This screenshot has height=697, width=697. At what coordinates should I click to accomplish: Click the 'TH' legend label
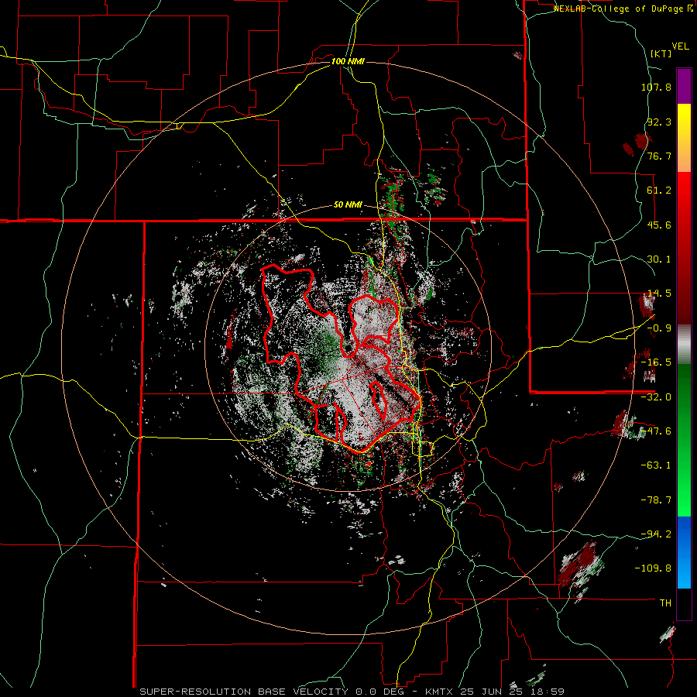pyautogui.click(x=665, y=603)
